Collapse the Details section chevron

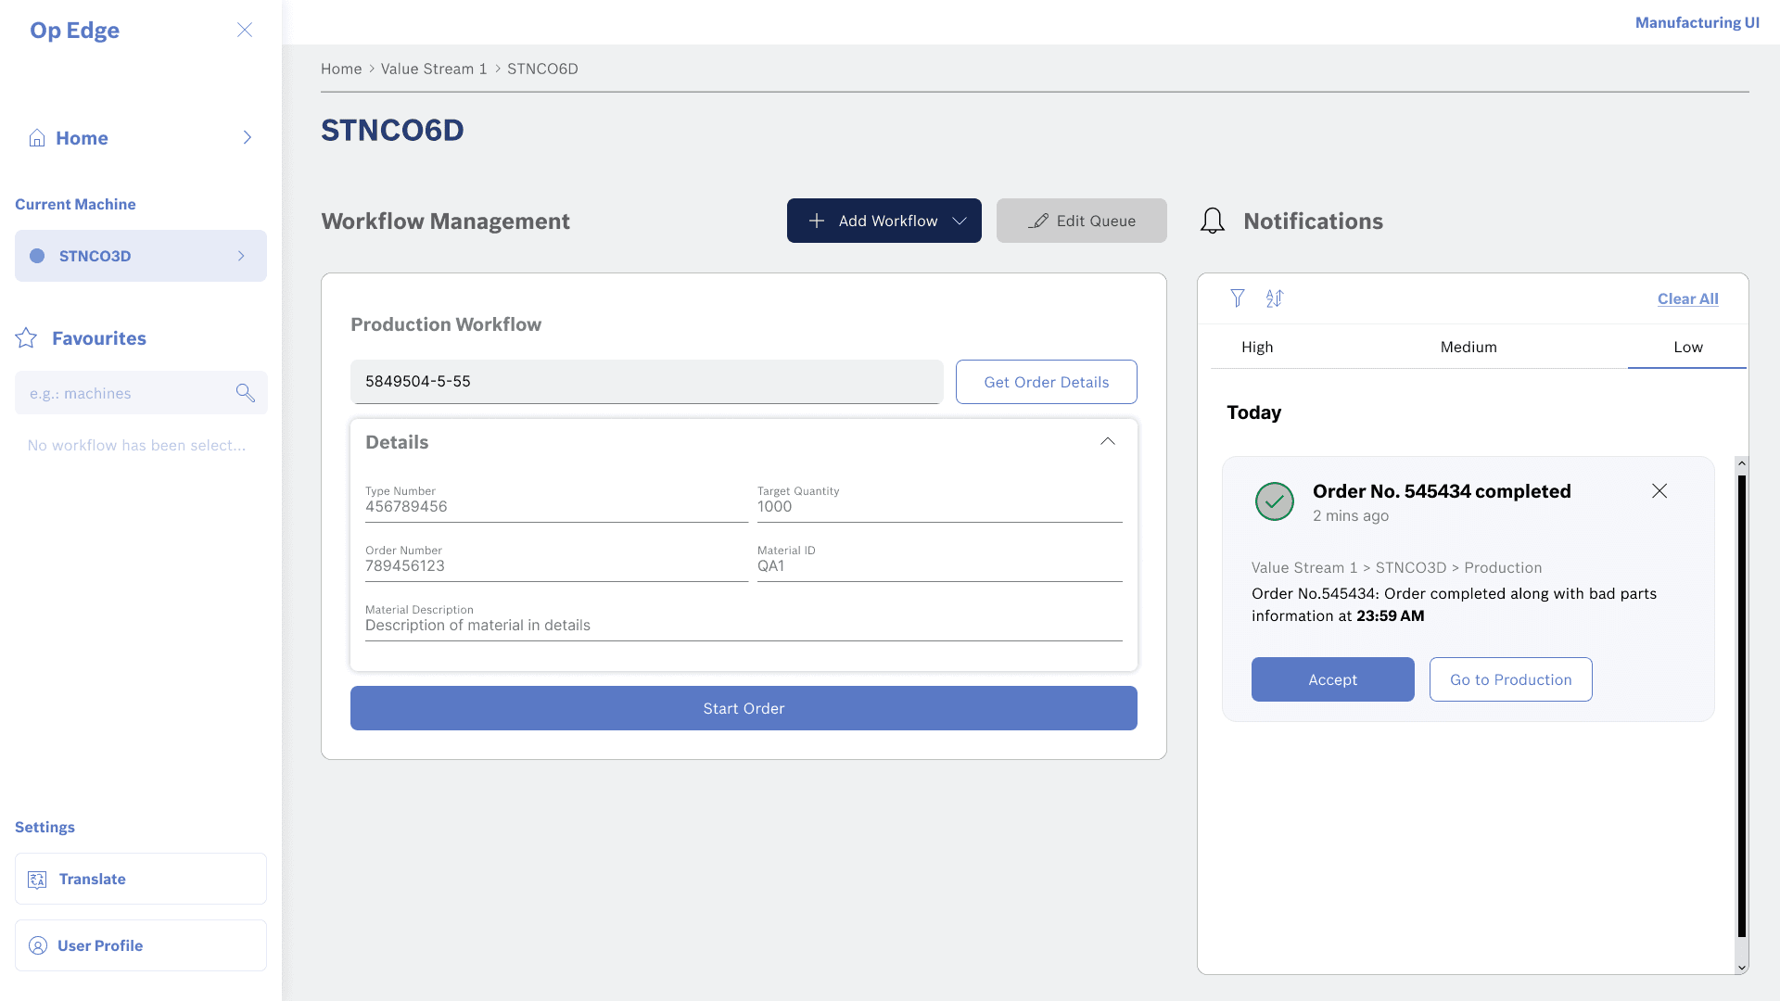point(1107,442)
